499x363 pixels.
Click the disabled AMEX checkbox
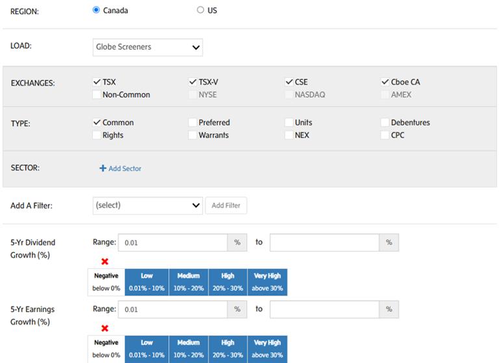pyautogui.click(x=385, y=95)
